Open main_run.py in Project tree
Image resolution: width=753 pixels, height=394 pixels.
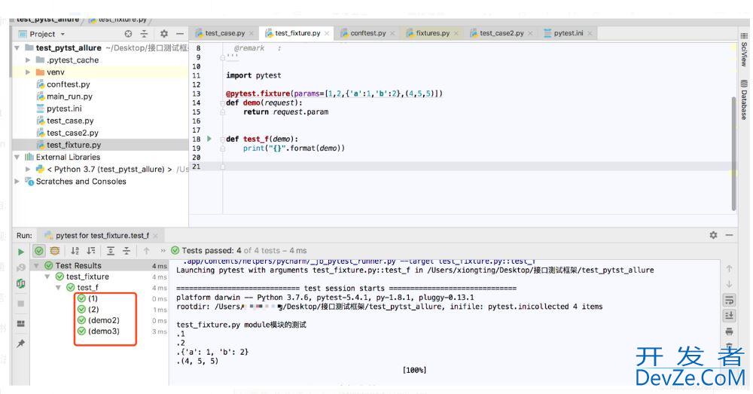click(x=69, y=96)
